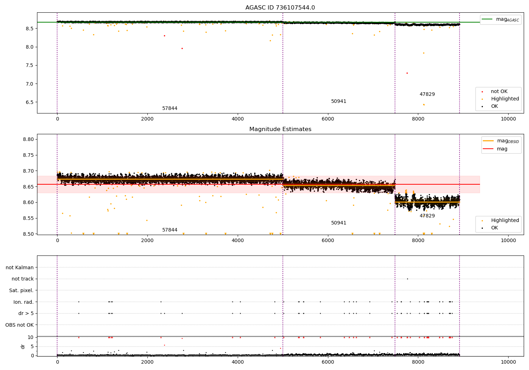The width and height of the screenshot is (529, 370).
Task: Click the 'Magnitude Estimates' panel title
Action: [x=280, y=129]
